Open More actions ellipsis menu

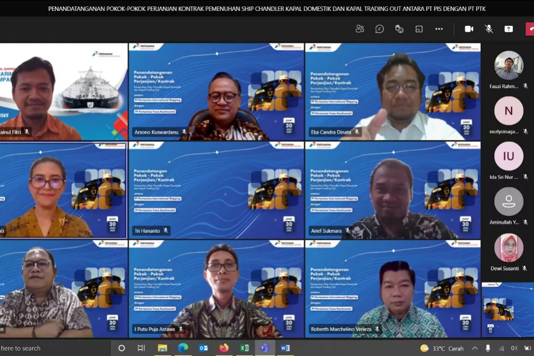click(x=439, y=29)
